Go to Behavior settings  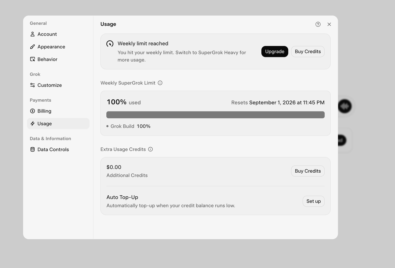click(58, 59)
